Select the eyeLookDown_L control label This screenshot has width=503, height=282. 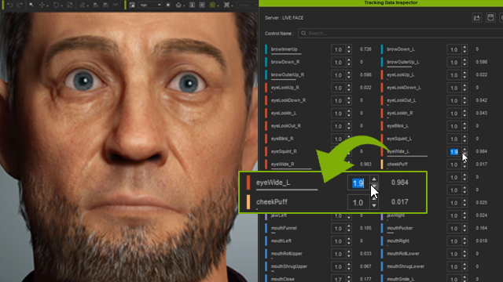[404, 88]
